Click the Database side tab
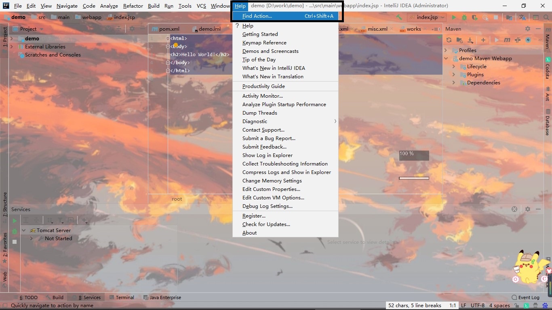The image size is (552, 310). point(548,122)
